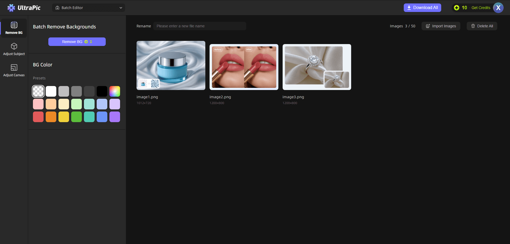Focus the Rename file name field

point(200,26)
